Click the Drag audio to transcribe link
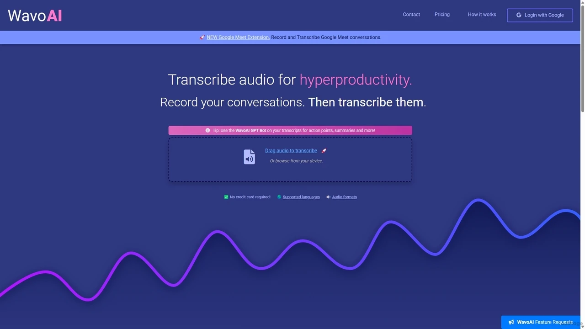 point(291,151)
